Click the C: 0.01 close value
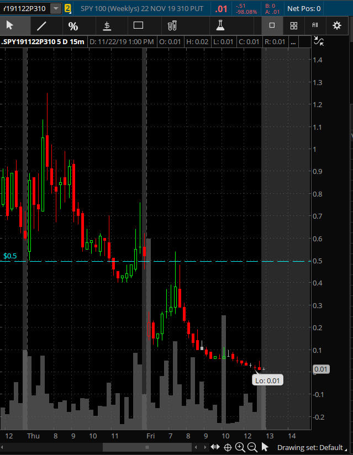This screenshot has height=455, width=353. click(249, 42)
